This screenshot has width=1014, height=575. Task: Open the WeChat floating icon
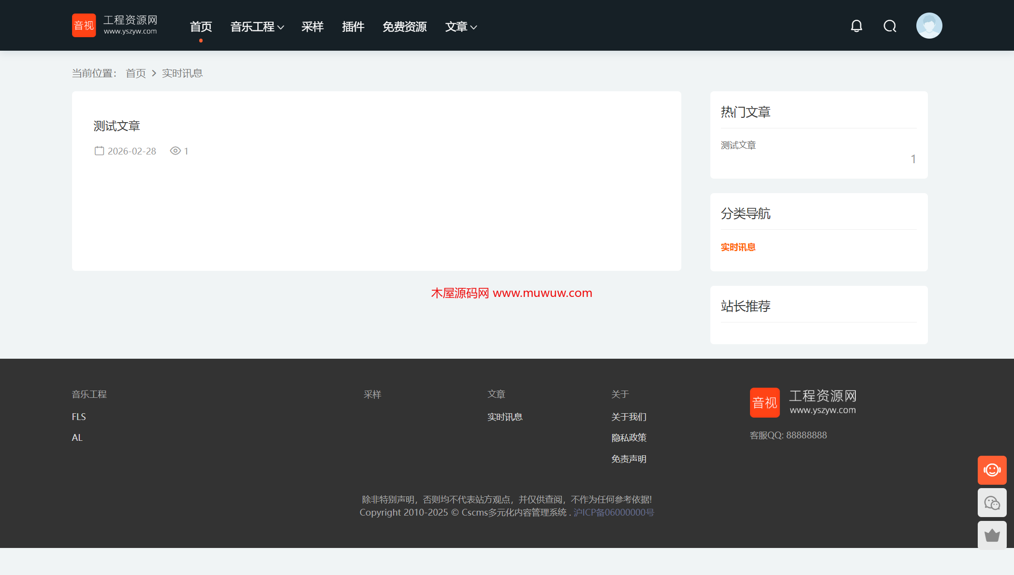[x=992, y=503]
